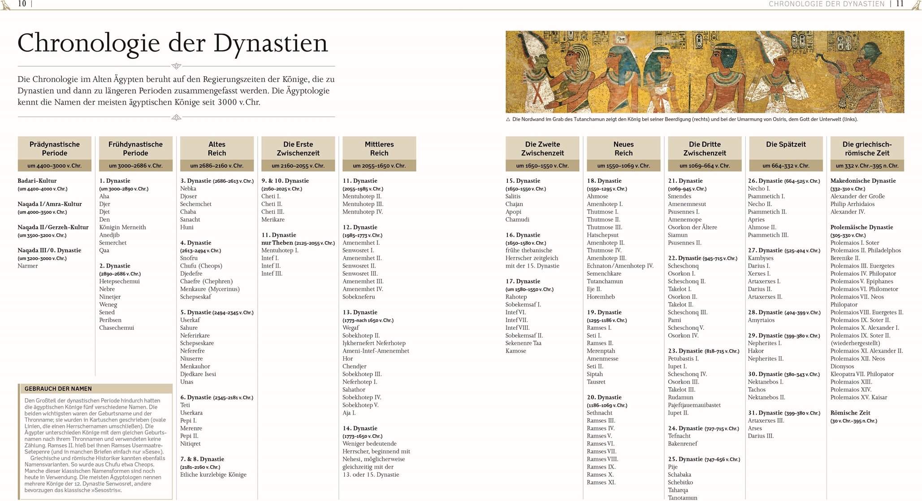
Task: Click the 'Die Erste Zwischenzeit' column header
Action: (298, 148)
